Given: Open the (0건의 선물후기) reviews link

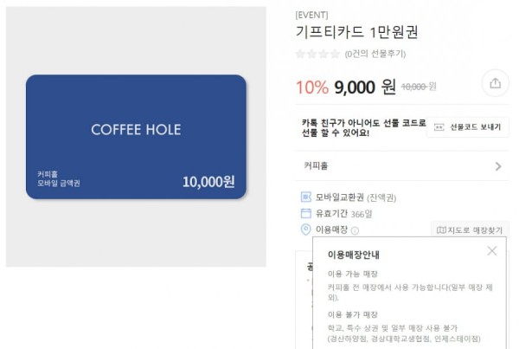Looking at the screenshot, I should (x=375, y=54).
